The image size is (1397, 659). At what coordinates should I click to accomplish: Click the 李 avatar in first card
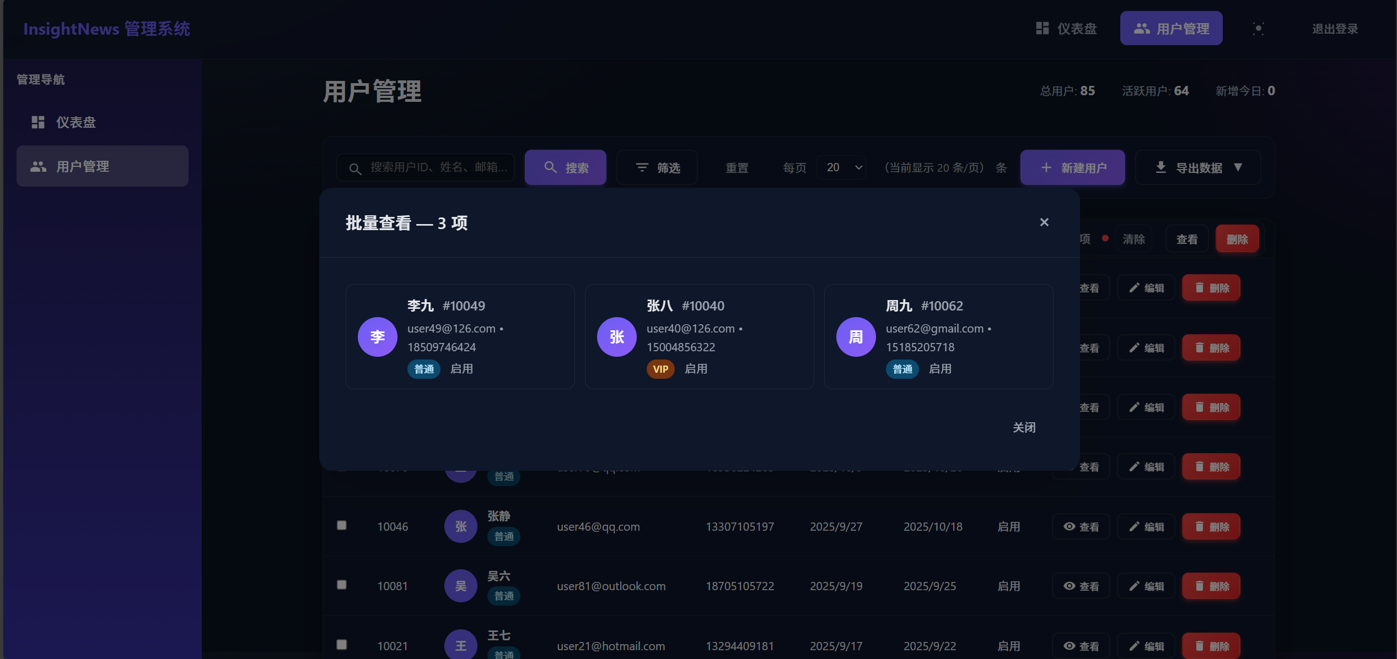377,337
